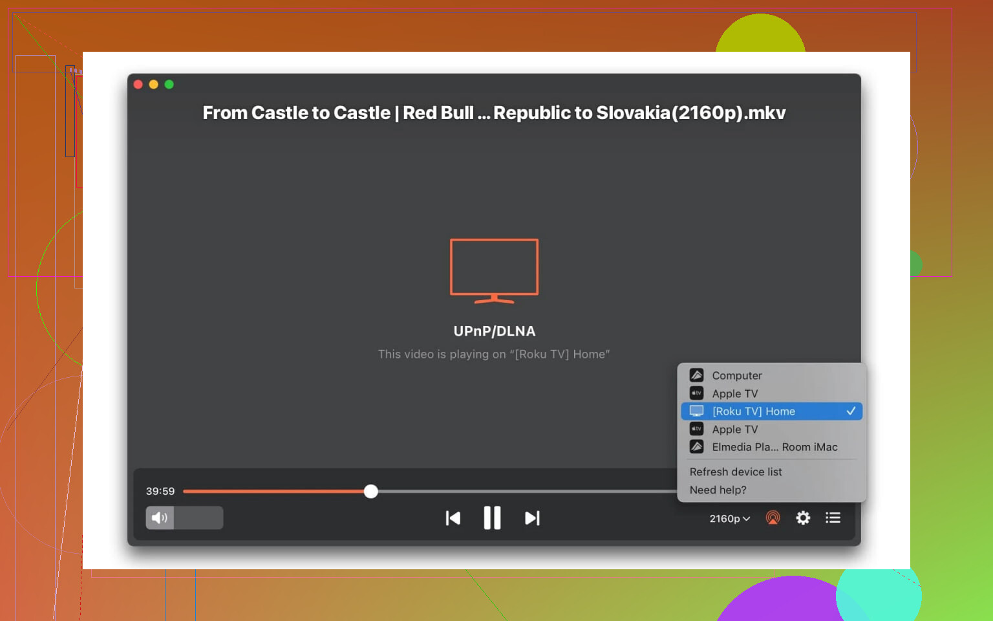Show the playlist list icon
Image resolution: width=993 pixels, height=621 pixels.
pyautogui.click(x=833, y=517)
